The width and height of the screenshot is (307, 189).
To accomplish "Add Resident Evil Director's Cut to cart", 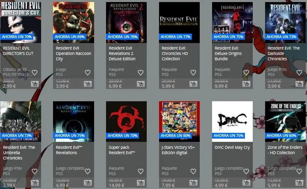I will [x=35, y=84].
